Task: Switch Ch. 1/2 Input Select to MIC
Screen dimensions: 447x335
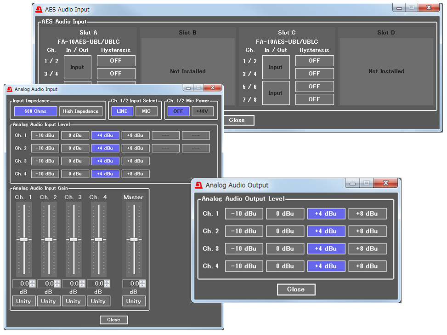Action: (146, 111)
